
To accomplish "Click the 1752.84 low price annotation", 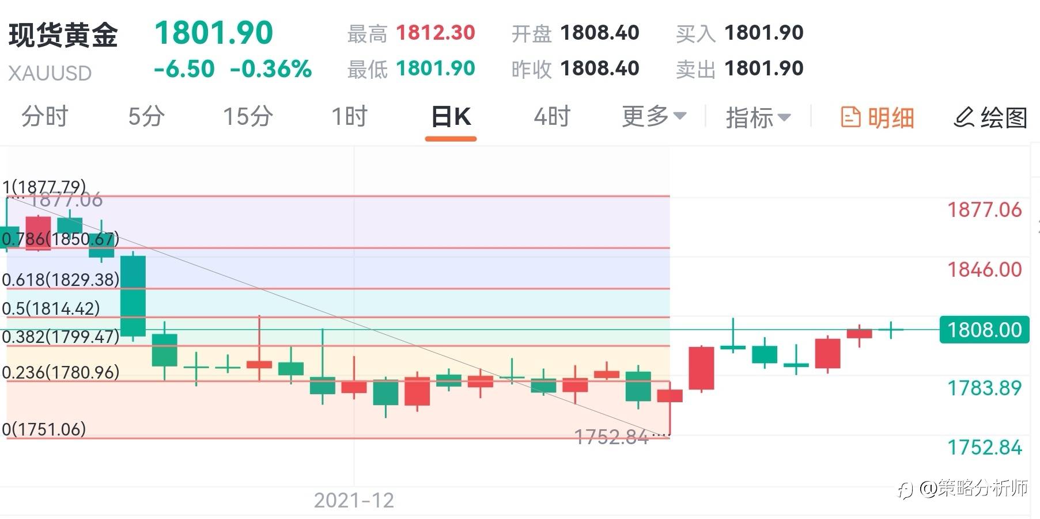I will tap(611, 437).
